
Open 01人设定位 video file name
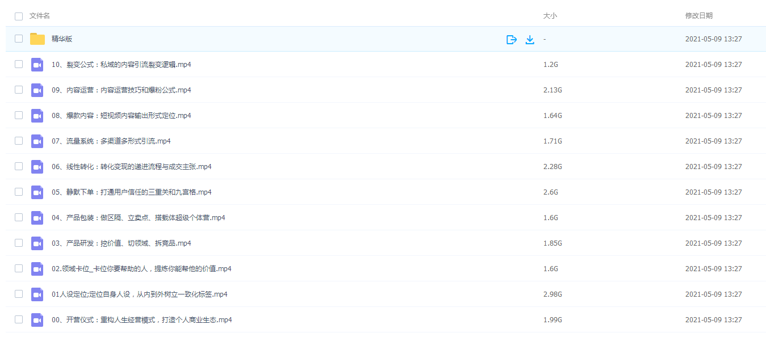click(x=140, y=294)
